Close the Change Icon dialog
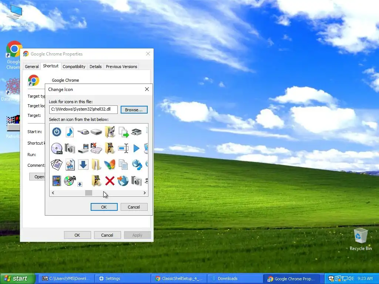379x284 pixels. tap(147, 89)
